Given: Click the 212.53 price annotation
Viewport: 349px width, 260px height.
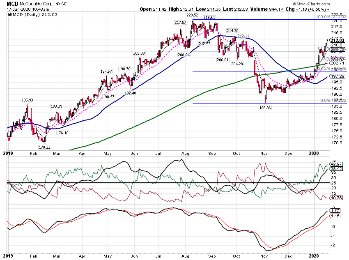Looking at the screenshot, I should (x=204, y=44).
